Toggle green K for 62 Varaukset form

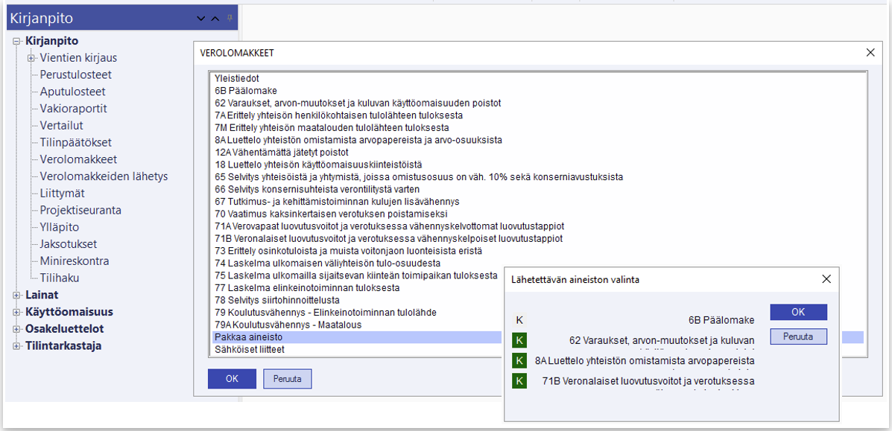click(519, 341)
